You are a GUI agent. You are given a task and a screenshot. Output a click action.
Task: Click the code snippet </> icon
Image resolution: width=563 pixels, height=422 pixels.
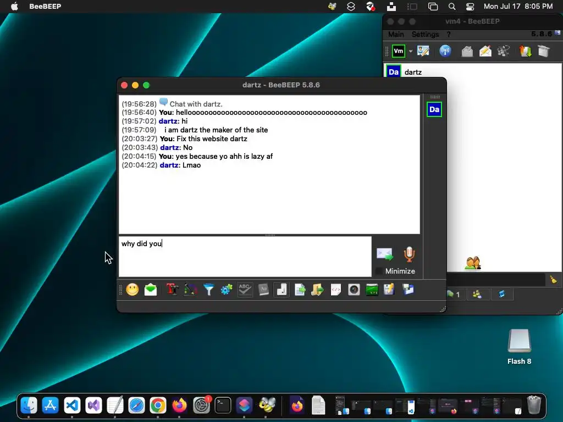[336, 290]
